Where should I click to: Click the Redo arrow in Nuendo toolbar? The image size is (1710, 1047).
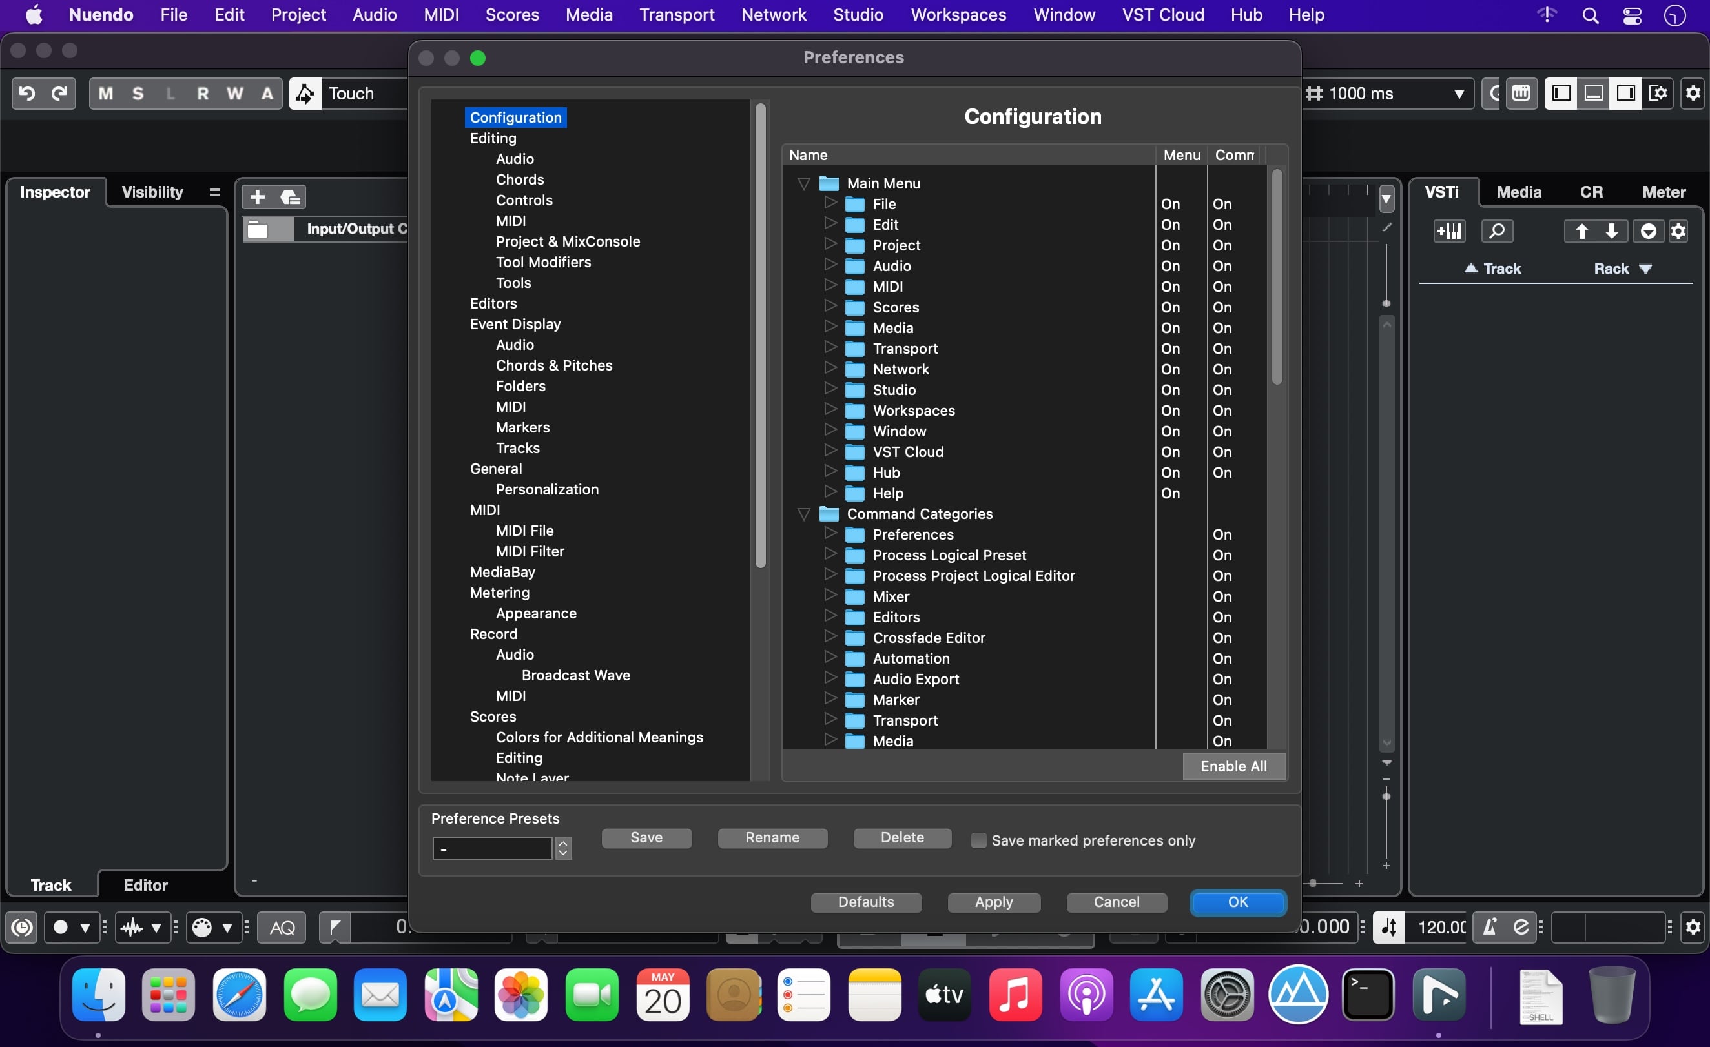(59, 94)
